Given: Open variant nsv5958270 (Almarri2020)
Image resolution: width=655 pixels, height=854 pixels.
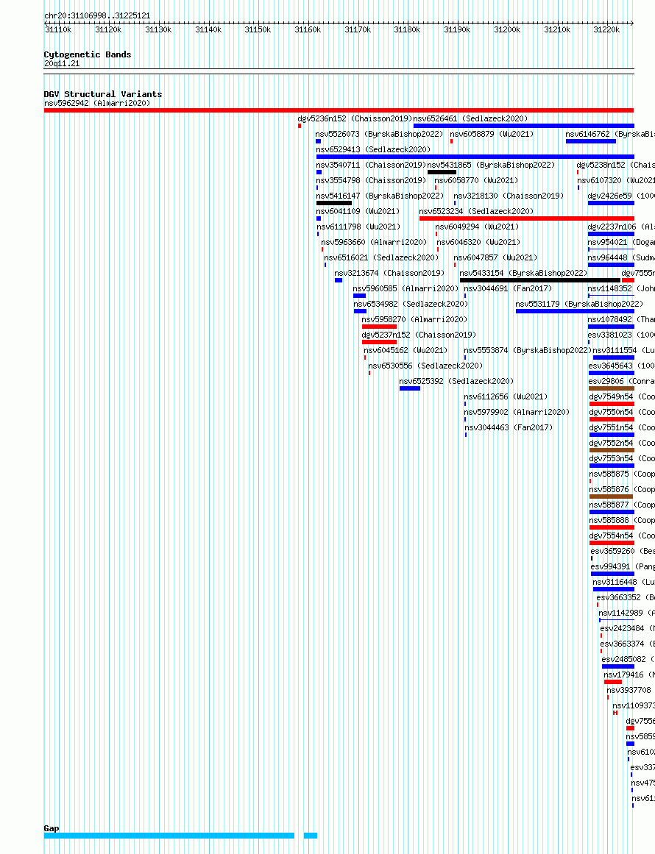Looking at the screenshot, I should coord(414,320).
